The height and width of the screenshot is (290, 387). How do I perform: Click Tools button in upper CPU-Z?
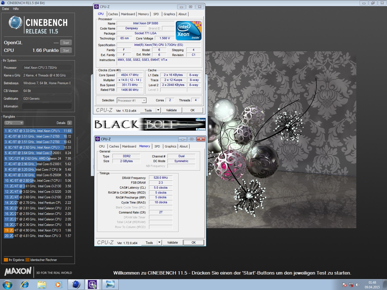pyautogui.click(x=148, y=110)
